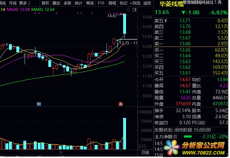Click the PE(动) value 57.3
This screenshot has width=230, height=158.
pos(224,123)
